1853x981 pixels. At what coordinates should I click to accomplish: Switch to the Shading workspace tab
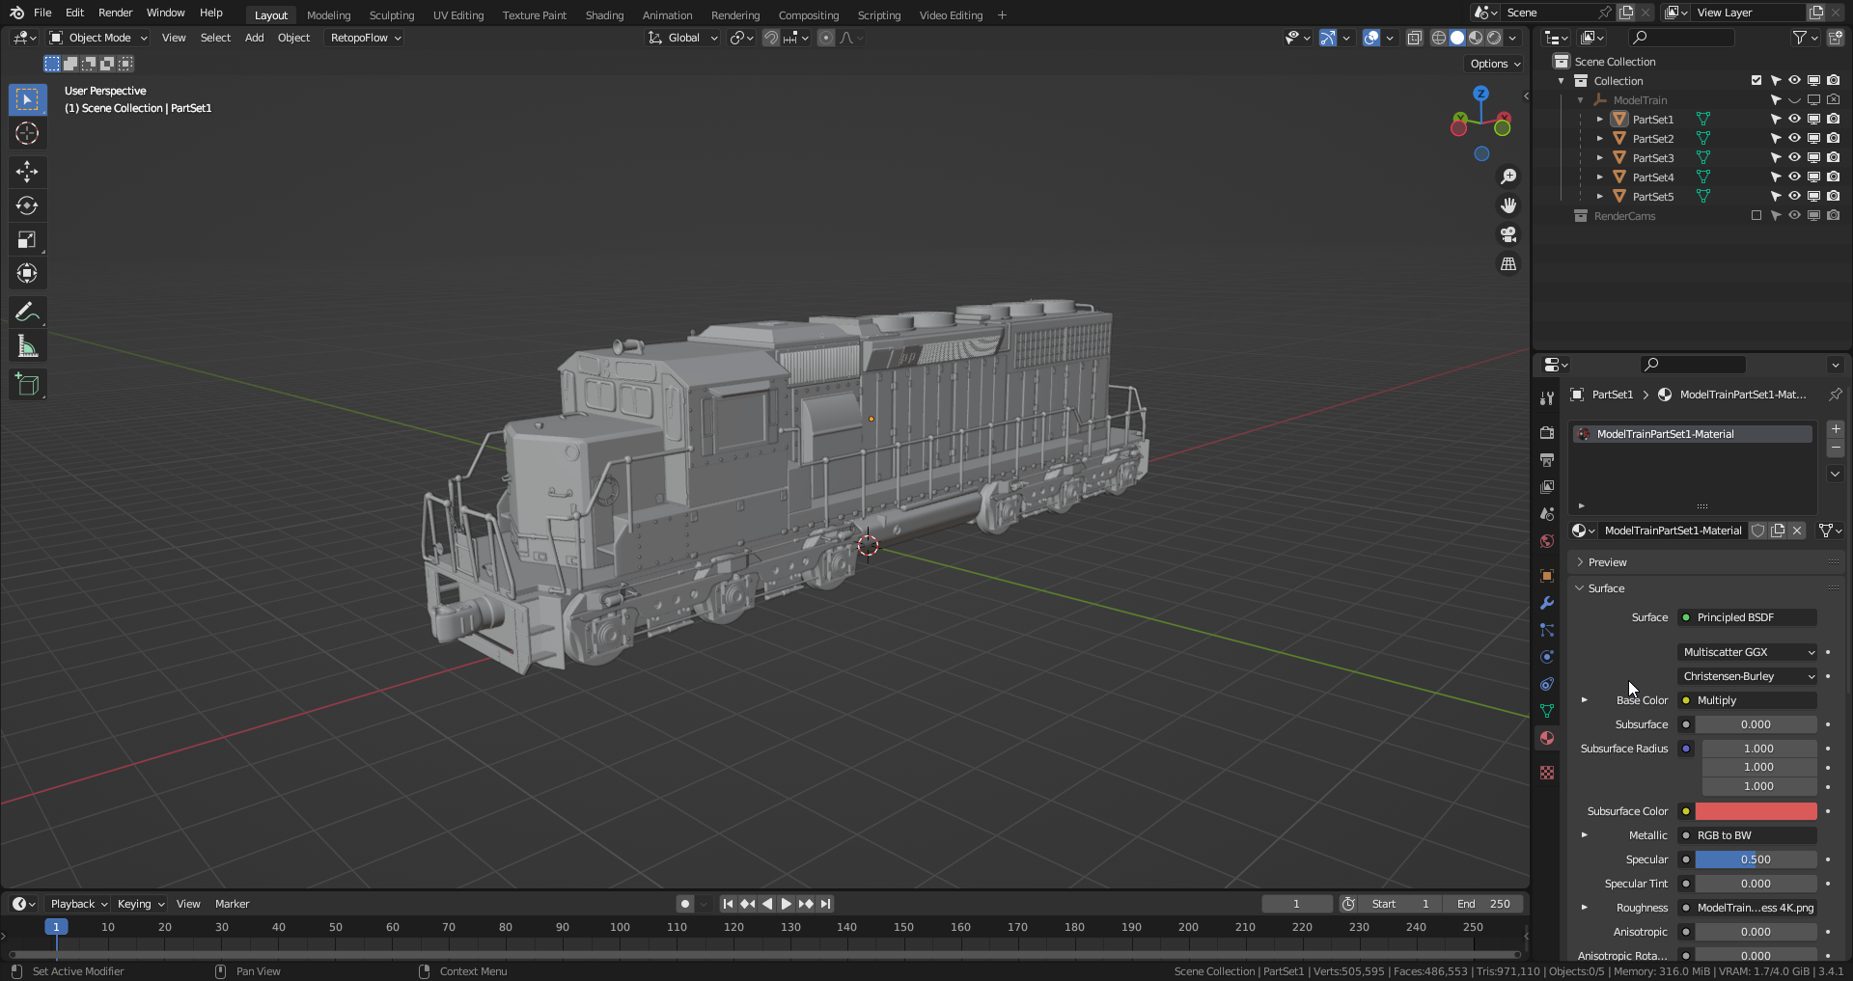click(x=604, y=14)
